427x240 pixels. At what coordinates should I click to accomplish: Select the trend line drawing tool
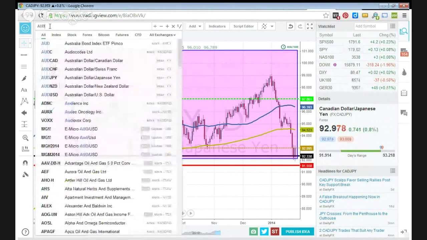point(24,55)
